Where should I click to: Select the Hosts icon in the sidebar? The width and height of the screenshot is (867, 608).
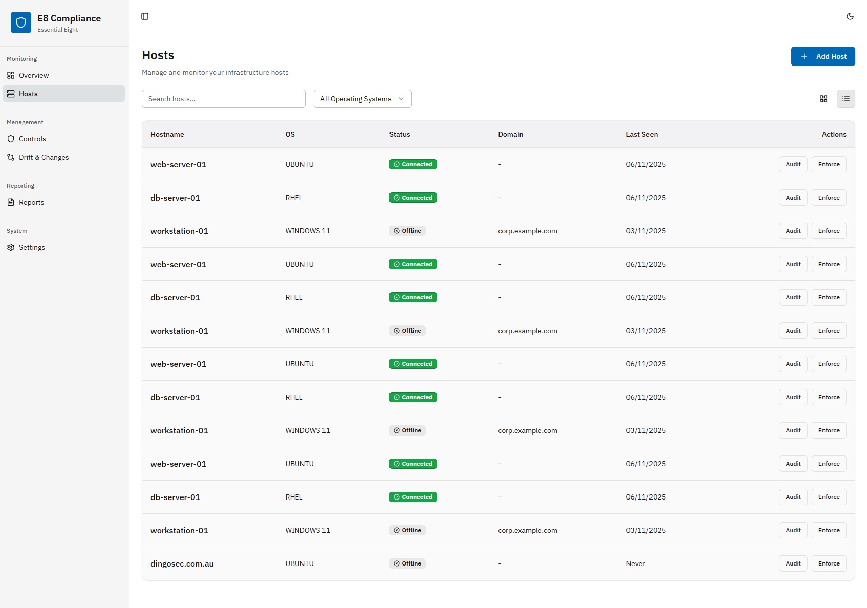point(11,93)
